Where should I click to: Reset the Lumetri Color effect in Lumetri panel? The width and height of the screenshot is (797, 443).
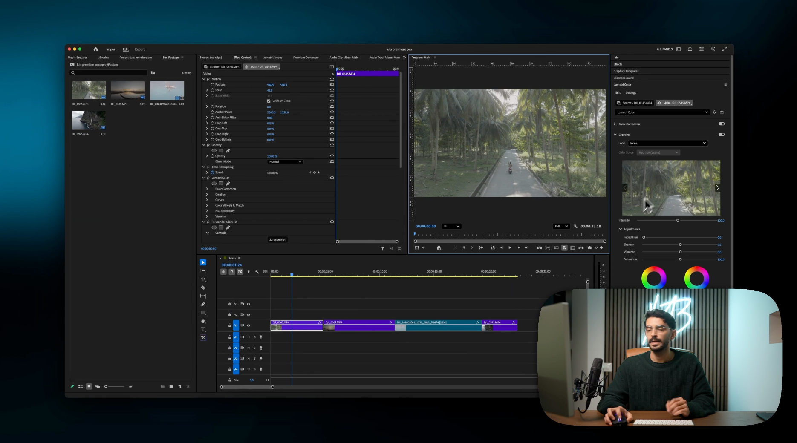[x=722, y=112]
